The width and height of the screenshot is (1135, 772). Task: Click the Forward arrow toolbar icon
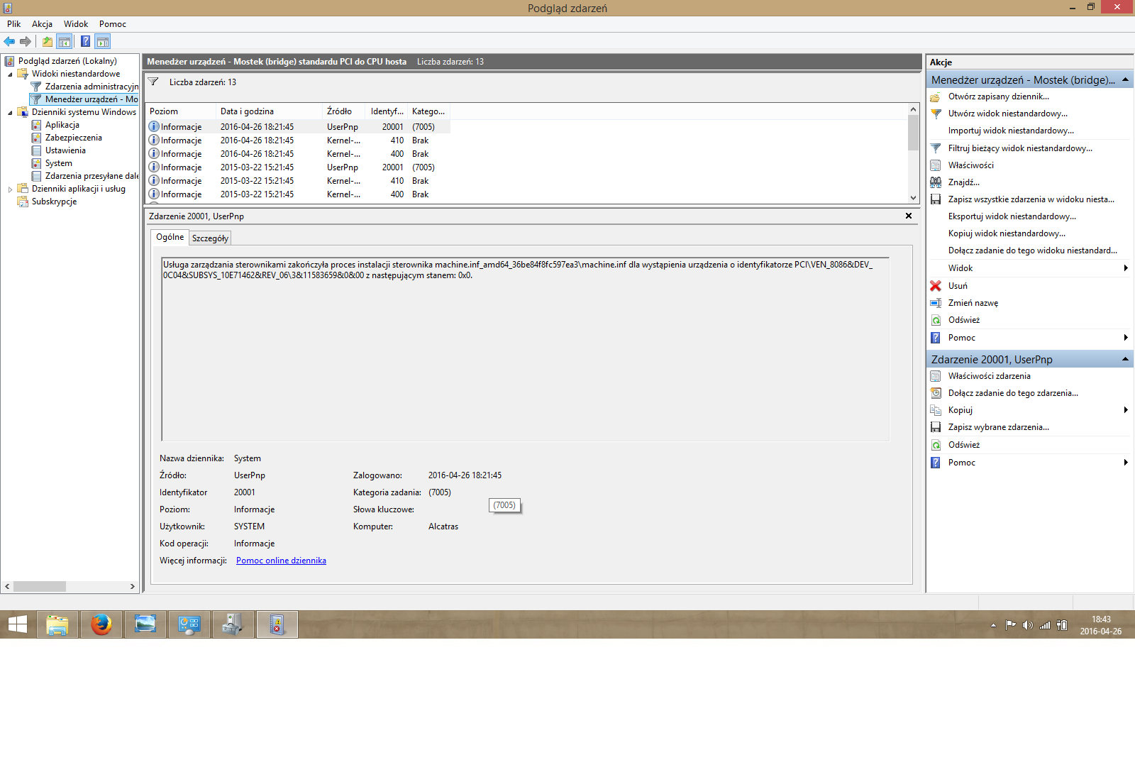26,41
